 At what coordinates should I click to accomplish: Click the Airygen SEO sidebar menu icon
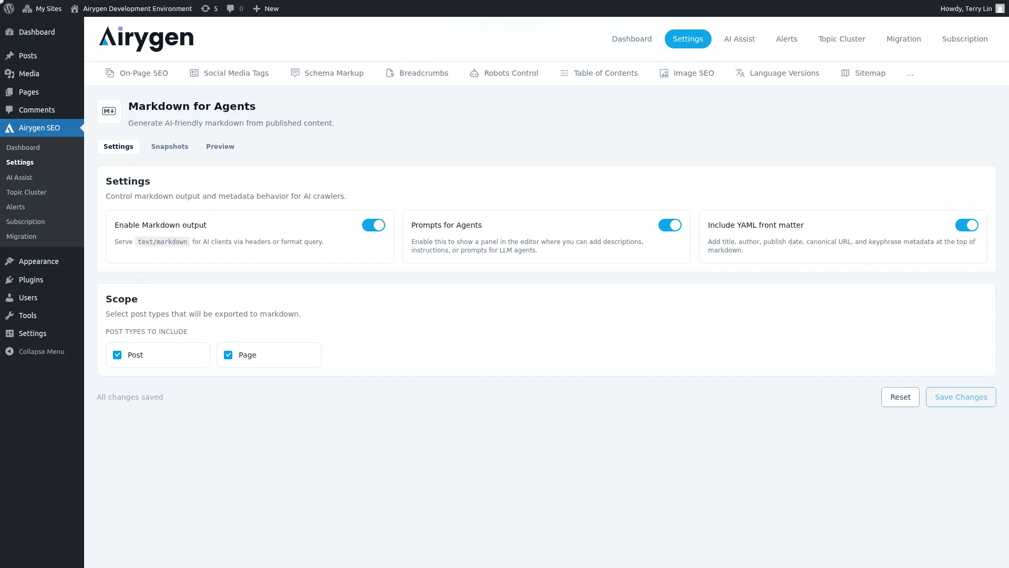click(9, 128)
